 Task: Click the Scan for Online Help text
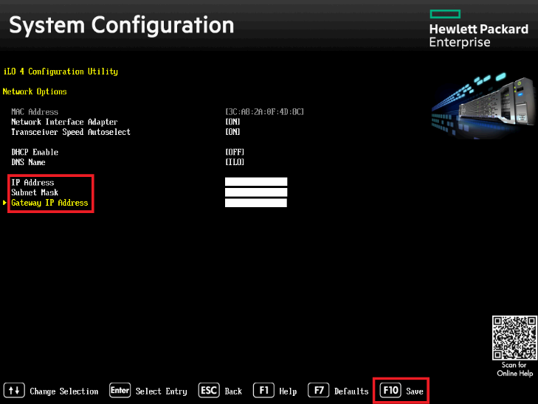point(514,369)
